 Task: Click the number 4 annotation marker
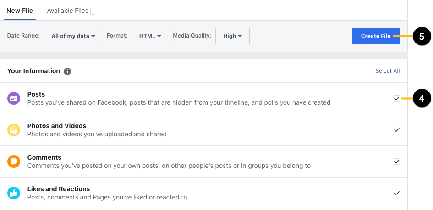[422, 98]
